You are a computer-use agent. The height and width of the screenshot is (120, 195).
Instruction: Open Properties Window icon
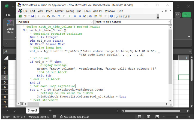(95, 16)
